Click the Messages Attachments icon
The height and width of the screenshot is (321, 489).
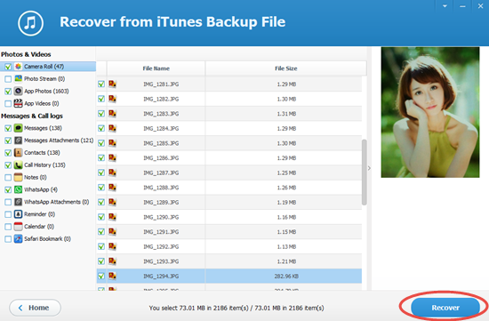pos(19,140)
